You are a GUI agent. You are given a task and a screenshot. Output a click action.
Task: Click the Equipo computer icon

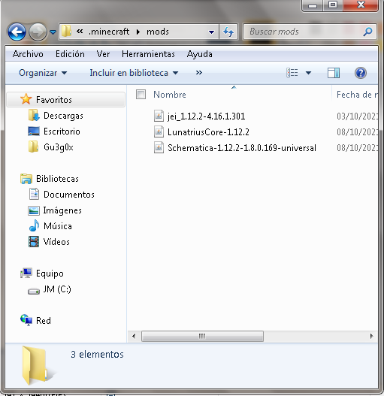(26, 273)
